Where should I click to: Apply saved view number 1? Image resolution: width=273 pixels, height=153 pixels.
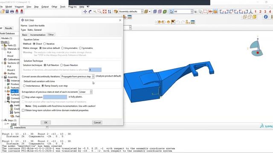(x=256, y=11)
